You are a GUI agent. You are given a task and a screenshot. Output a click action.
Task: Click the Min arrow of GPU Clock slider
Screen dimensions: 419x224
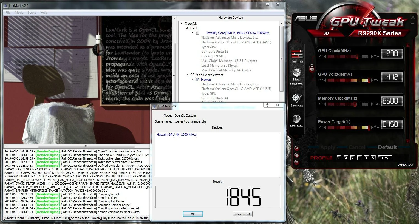325,56
